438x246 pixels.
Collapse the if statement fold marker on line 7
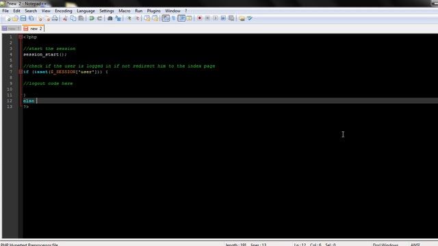pyautogui.click(x=21, y=72)
